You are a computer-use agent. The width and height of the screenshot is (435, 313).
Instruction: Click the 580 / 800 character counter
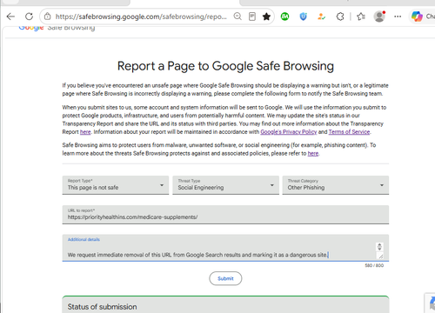coord(374,265)
